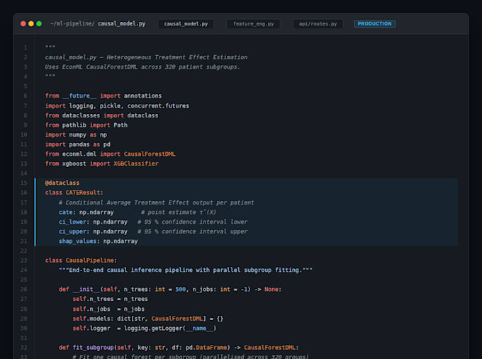This screenshot has width=482, height=359.
Task: Open the feature_eng.py tab
Action: point(253,24)
